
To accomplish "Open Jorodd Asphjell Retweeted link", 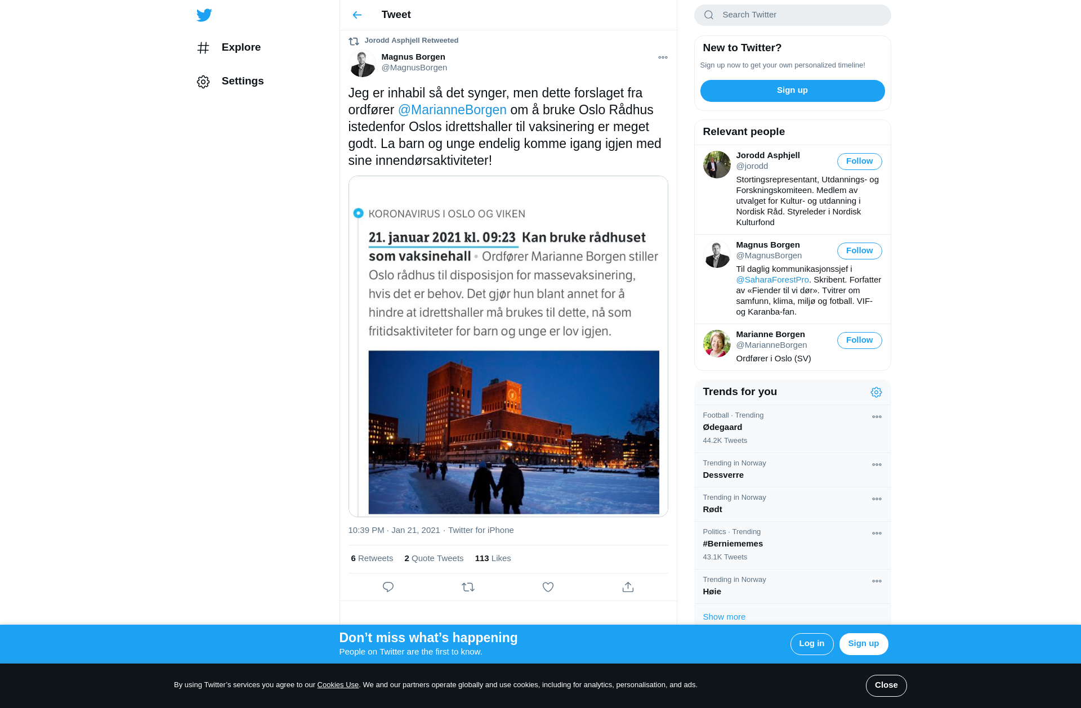I will (411, 41).
